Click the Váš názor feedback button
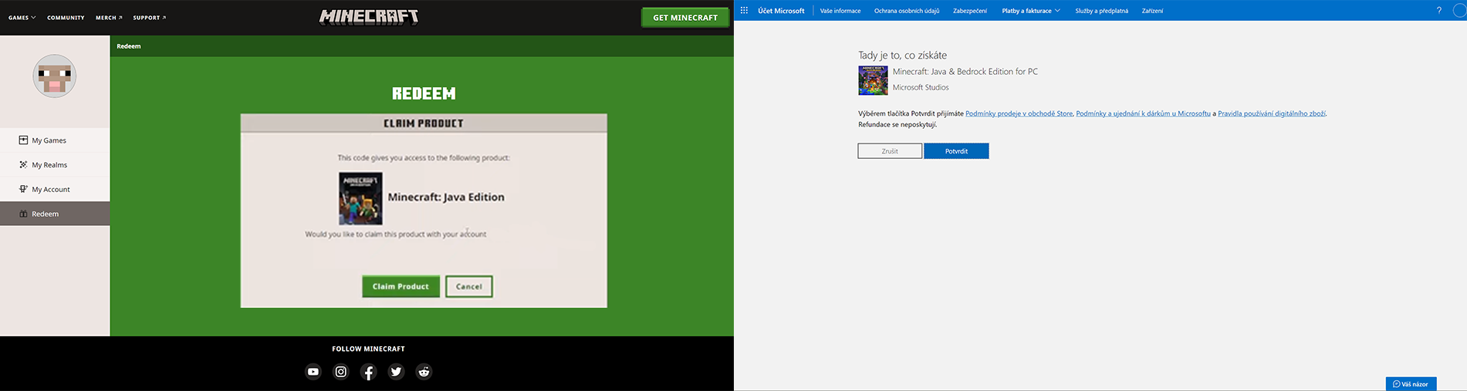The image size is (1467, 391). tap(1411, 384)
